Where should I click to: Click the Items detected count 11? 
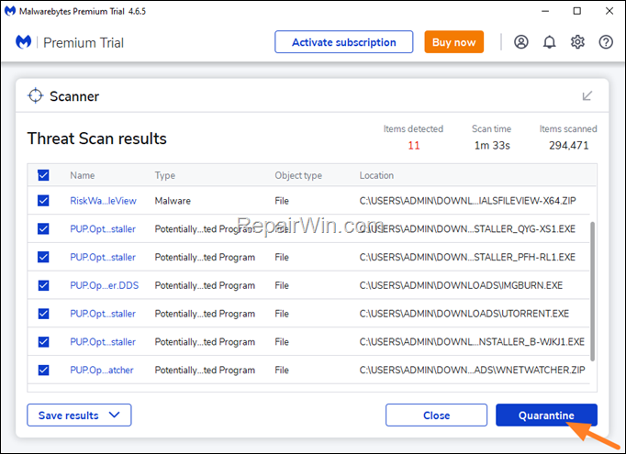click(414, 145)
